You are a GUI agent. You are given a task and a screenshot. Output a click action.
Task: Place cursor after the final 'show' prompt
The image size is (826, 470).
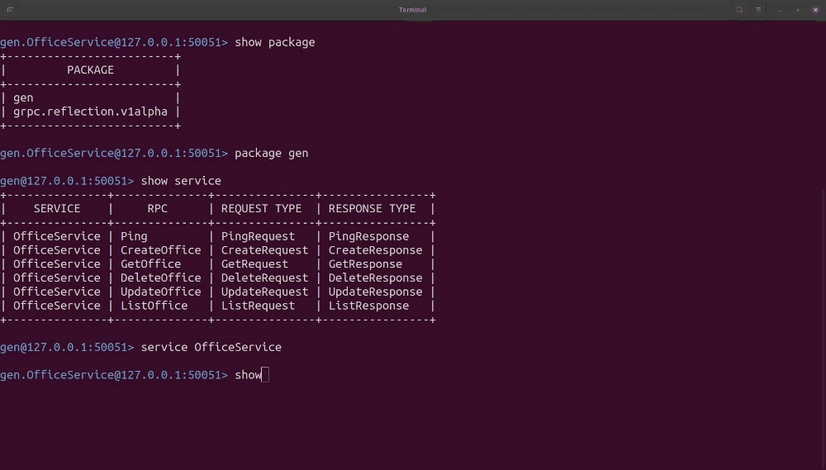(265, 375)
